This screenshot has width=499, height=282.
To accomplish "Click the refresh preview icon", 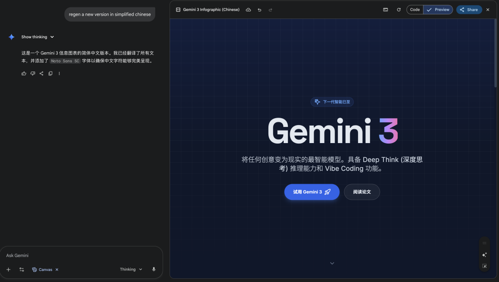I will [399, 10].
